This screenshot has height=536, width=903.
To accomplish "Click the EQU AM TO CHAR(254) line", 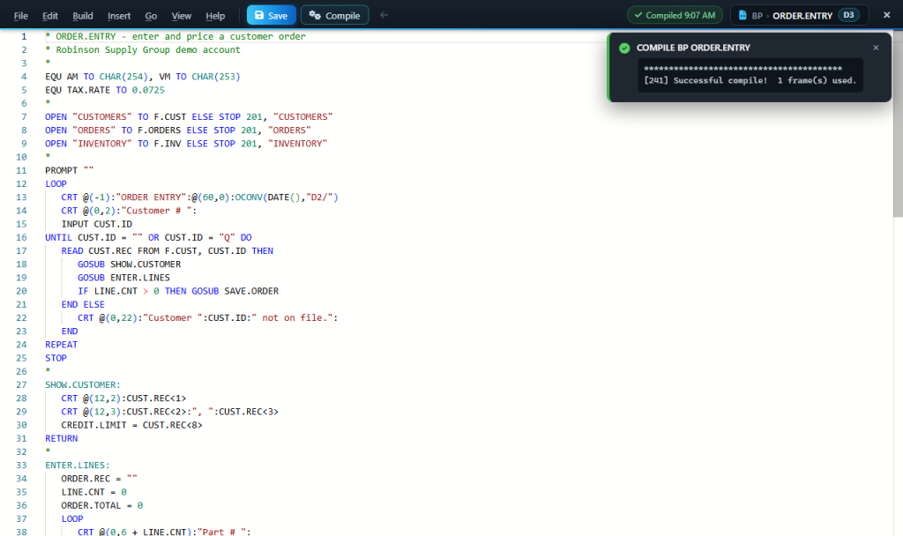I will click(x=143, y=77).
